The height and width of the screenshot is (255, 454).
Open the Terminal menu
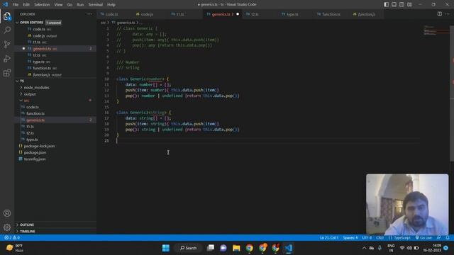pyautogui.click(x=95, y=5)
